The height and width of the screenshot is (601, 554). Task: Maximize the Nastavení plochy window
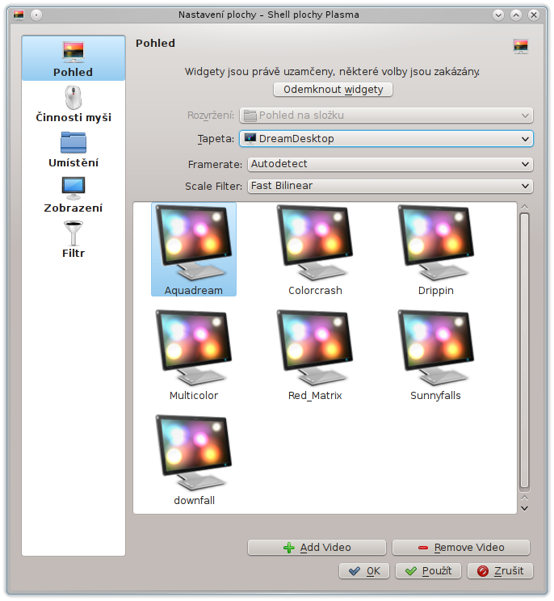pos(516,15)
